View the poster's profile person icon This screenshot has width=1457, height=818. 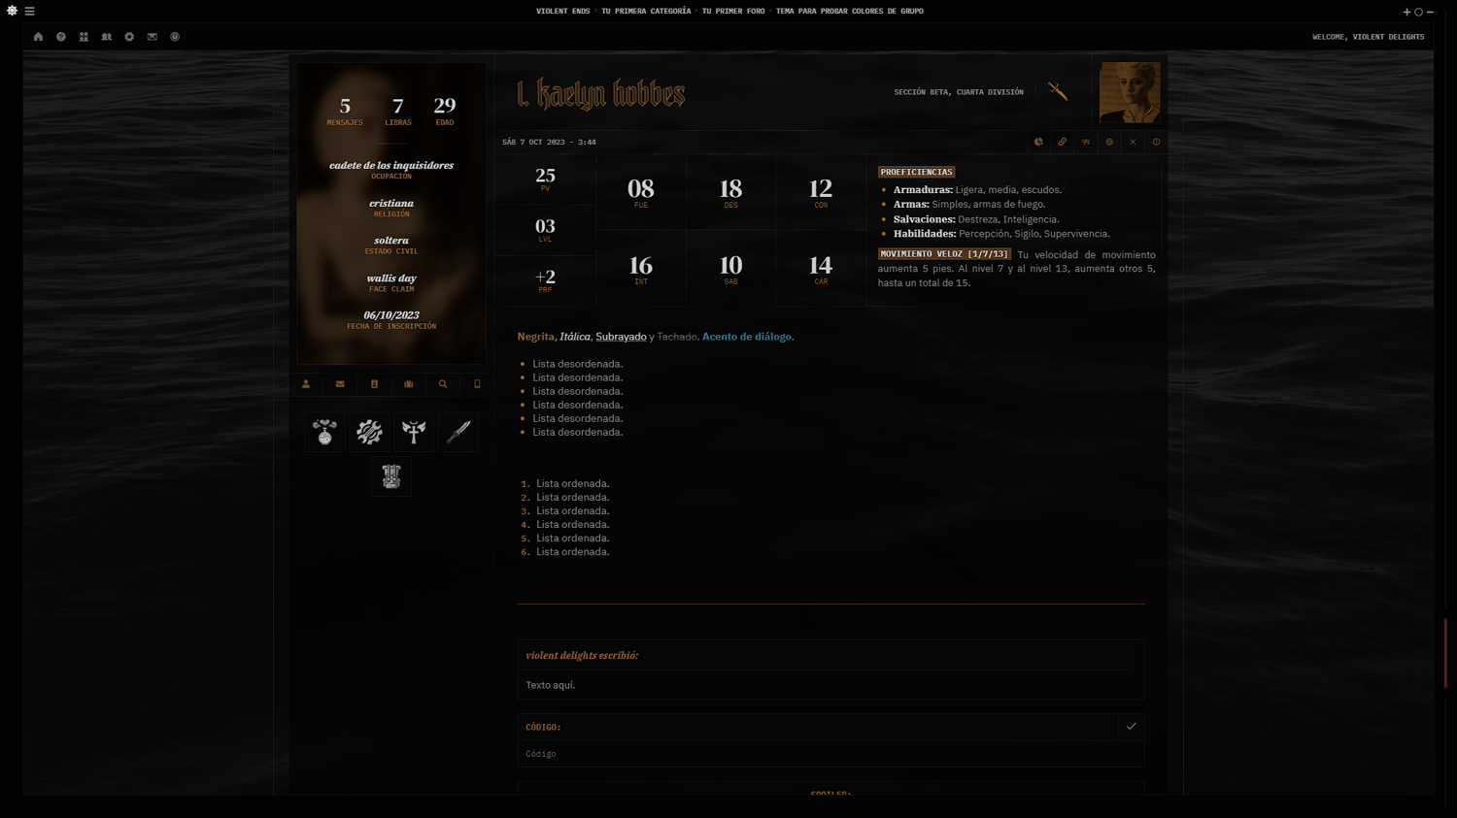306,384
